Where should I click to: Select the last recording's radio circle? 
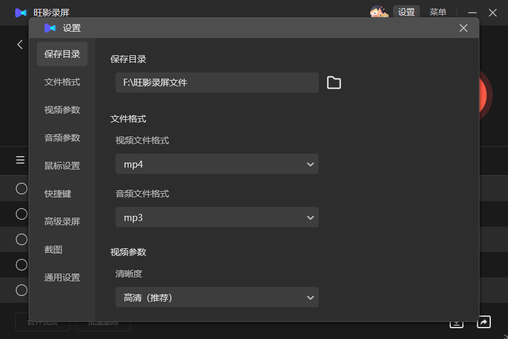pyautogui.click(x=22, y=290)
